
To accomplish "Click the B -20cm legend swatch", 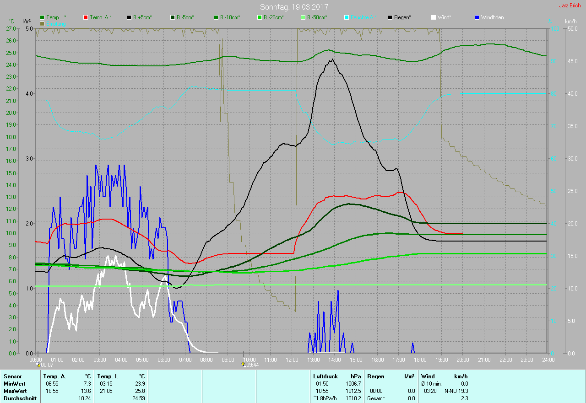I will [x=260, y=17].
